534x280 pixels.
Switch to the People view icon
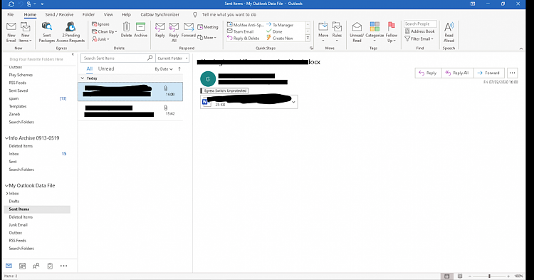[36, 266]
